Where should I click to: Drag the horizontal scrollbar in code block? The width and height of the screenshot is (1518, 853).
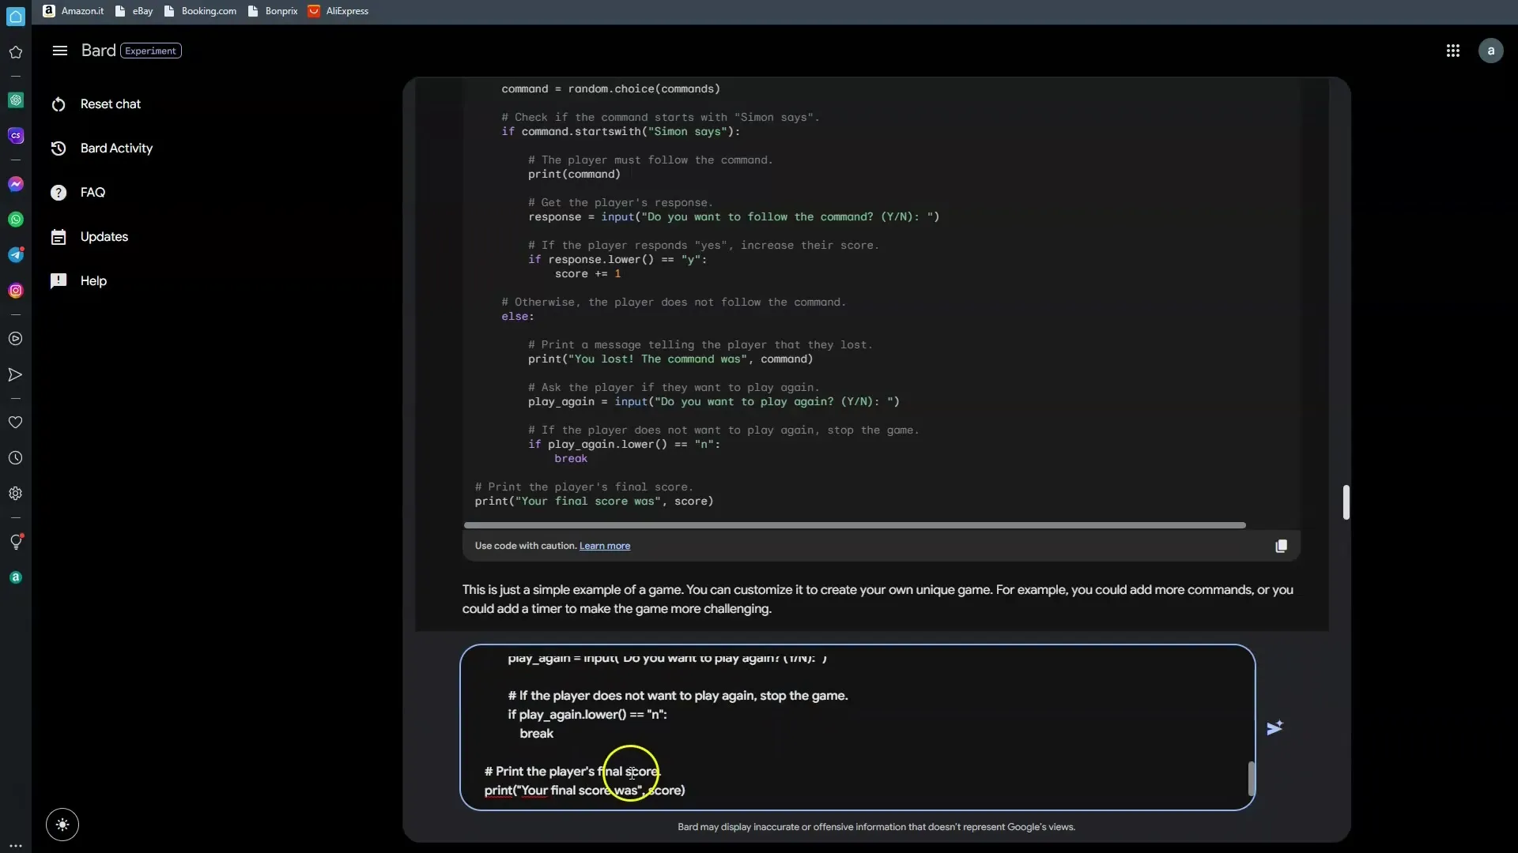point(855,523)
